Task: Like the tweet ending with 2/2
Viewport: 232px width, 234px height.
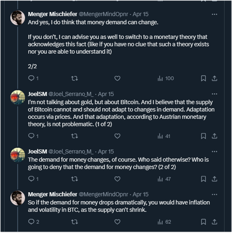Action: [117, 78]
